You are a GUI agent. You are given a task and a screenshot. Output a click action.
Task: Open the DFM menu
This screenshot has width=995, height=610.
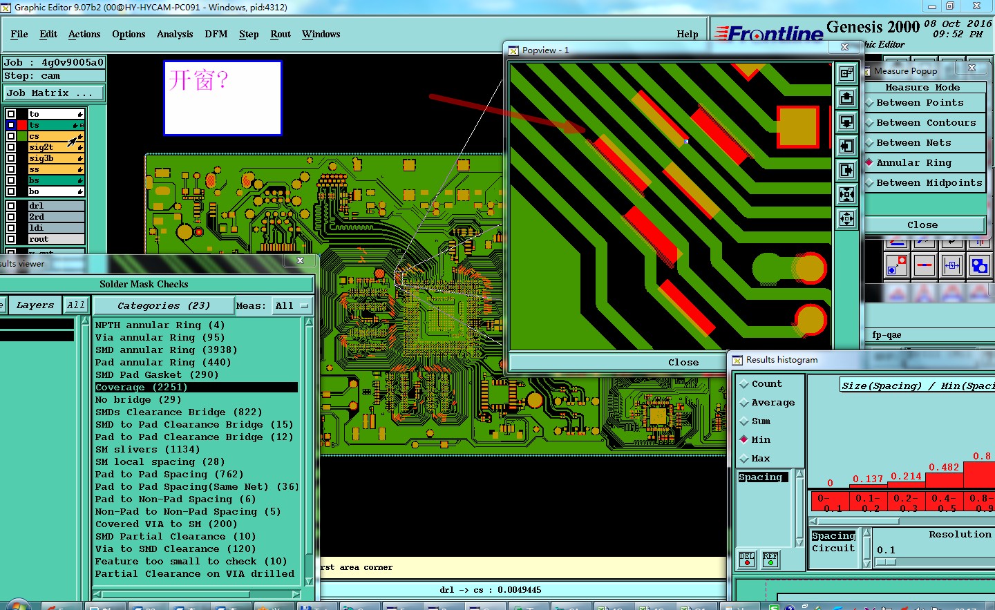click(x=216, y=34)
